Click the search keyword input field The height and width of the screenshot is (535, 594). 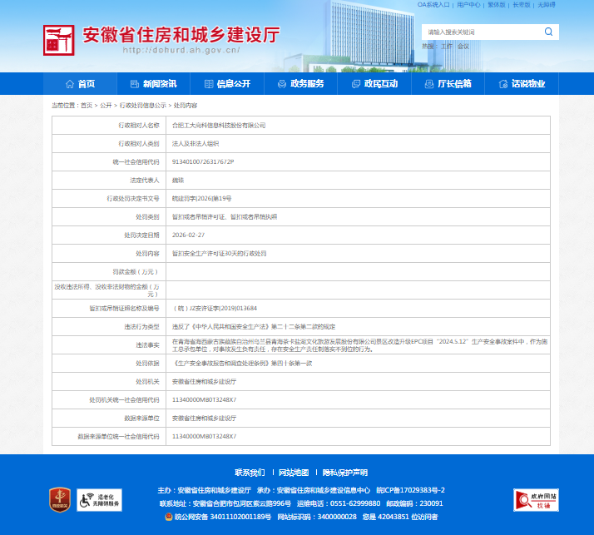(481, 32)
